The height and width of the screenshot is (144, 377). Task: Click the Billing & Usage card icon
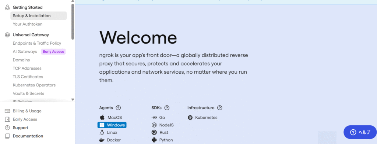pyautogui.click(x=7, y=111)
